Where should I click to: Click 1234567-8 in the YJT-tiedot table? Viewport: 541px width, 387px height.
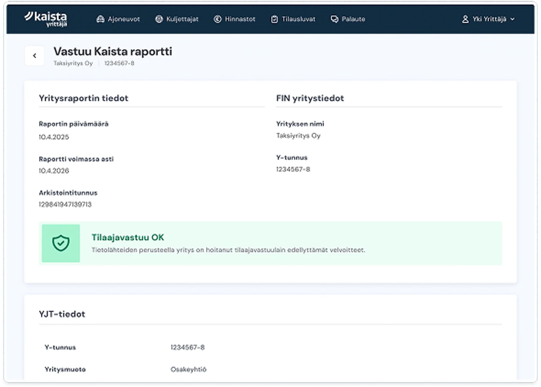pyautogui.click(x=187, y=348)
